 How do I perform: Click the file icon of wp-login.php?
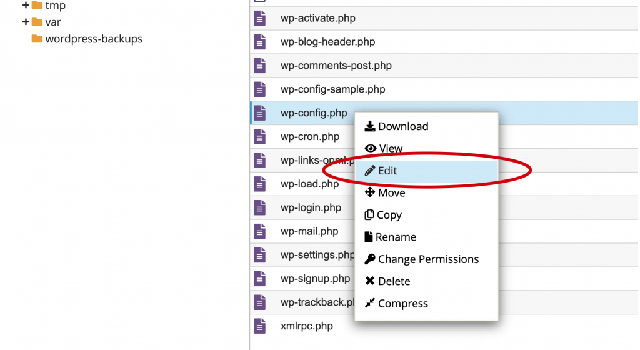tap(259, 207)
